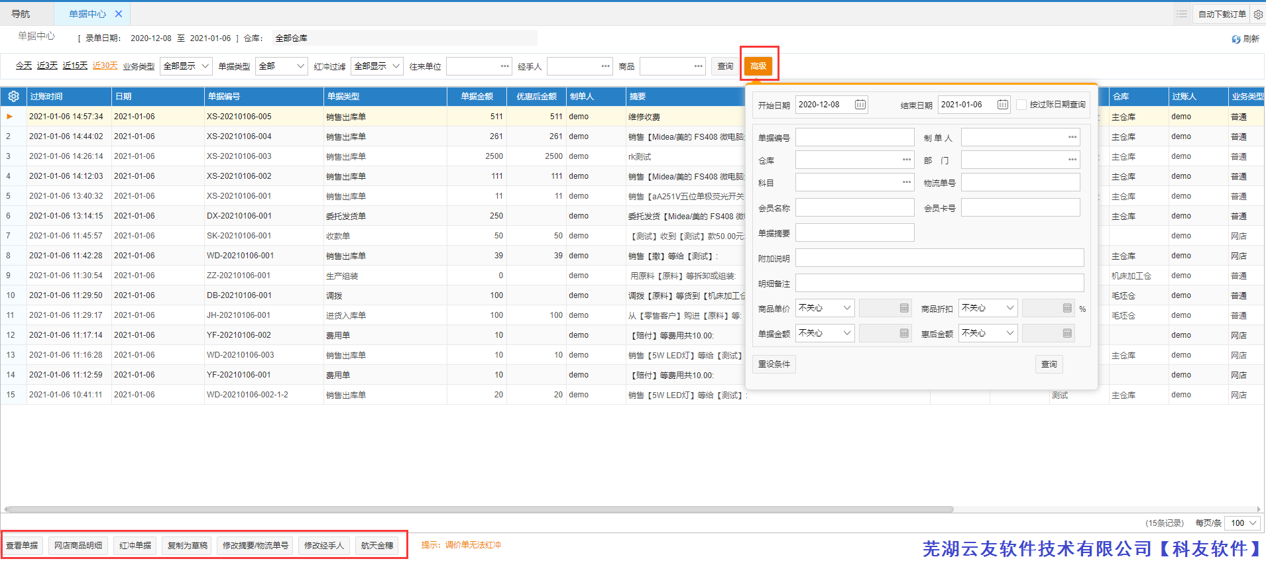Image resolution: width=1266 pixels, height=561 pixels.
Task: Click the 单据编号 input in advanced panel
Action: pyautogui.click(x=854, y=137)
